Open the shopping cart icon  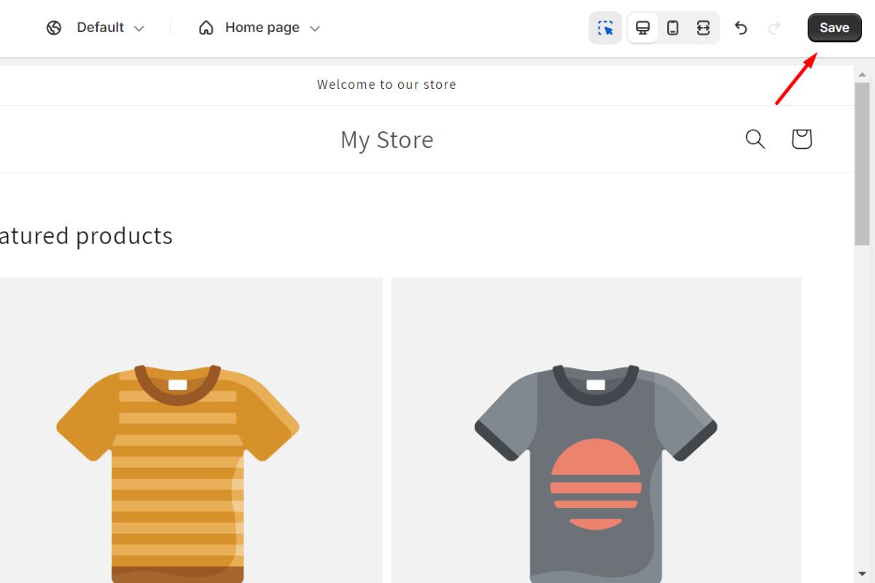coord(801,138)
